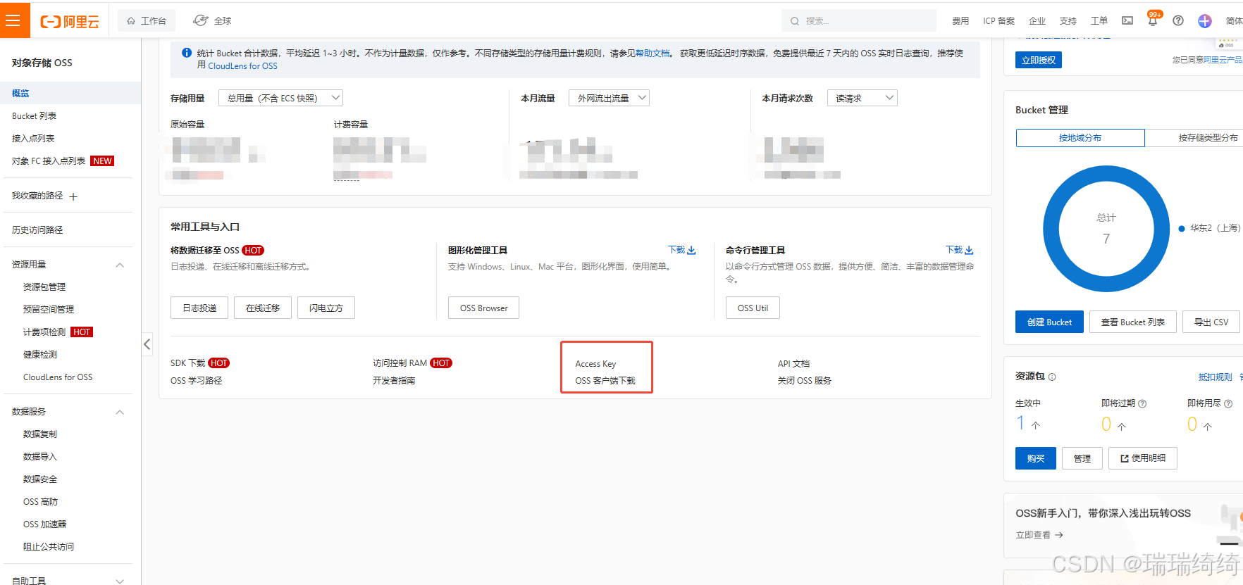Screen dimensions: 1243x585
Task: Open the OSS 客户端下载 link
Action: [x=605, y=381]
